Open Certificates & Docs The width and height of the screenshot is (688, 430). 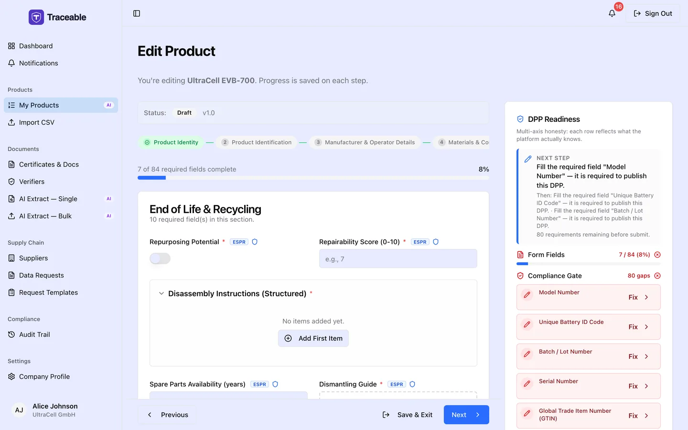[x=61, y=164]
